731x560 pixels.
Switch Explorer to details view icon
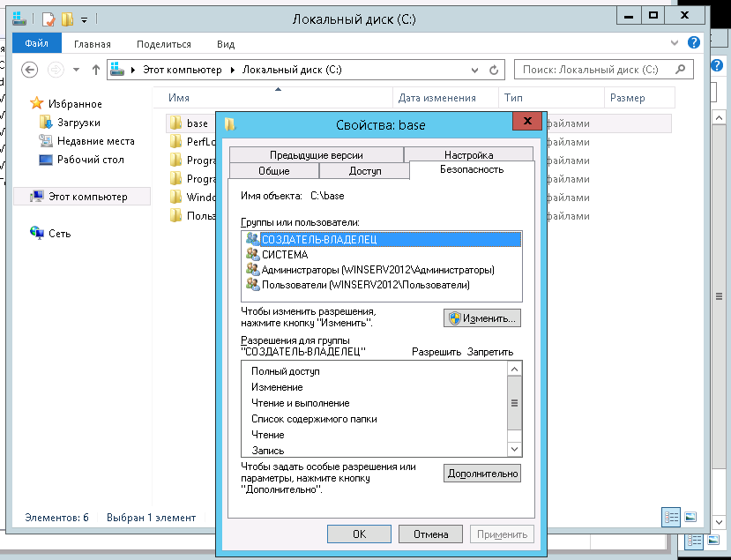point(671,517)
